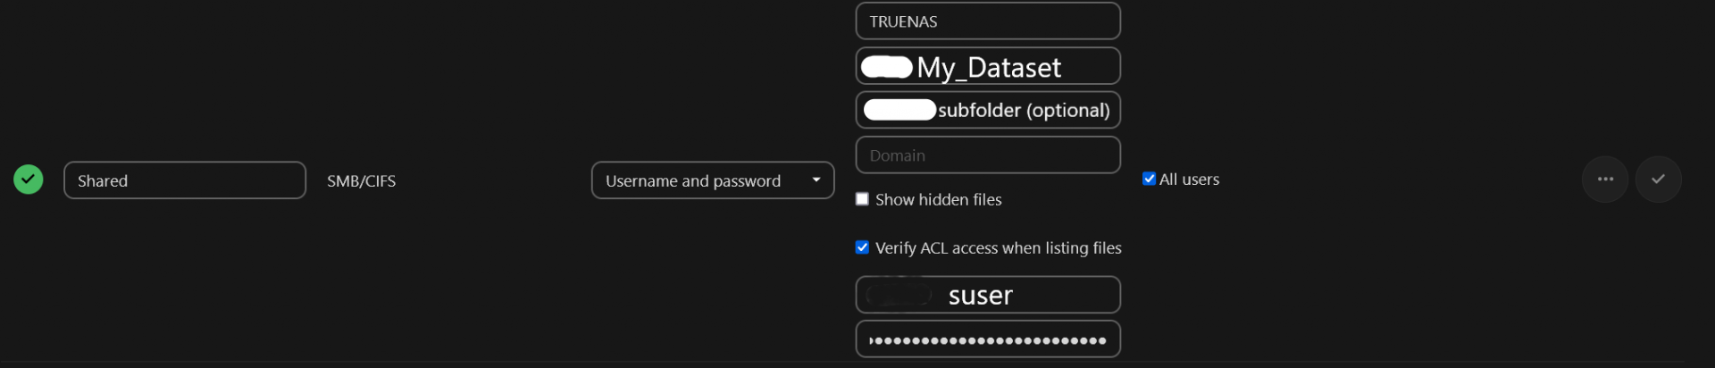Click the Shared folder name field
1715x368 pixels.
[185, 180]
